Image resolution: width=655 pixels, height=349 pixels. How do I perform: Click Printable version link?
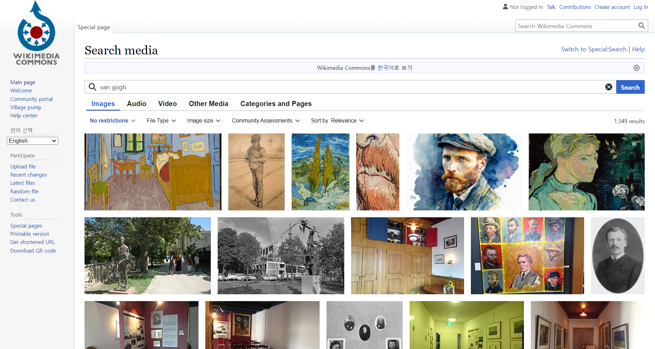(x=30, y=234)
